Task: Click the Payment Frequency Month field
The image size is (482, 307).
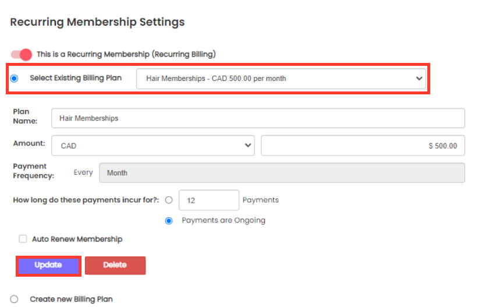Action: click(282, 173)
